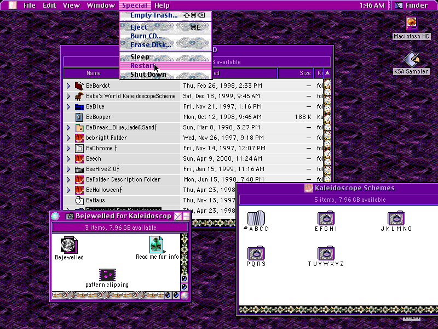Click the BeeHive2.0 folder icon

pyautogui.click(x=79, y=169)
